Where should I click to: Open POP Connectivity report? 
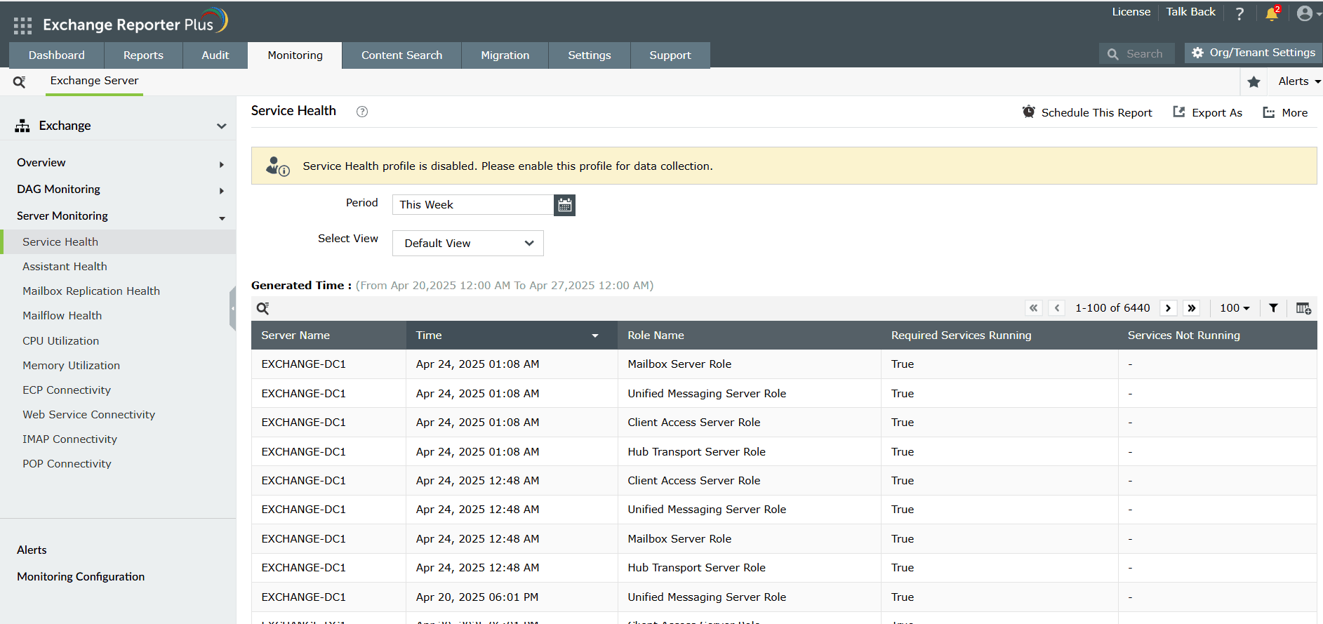point(67,464)
